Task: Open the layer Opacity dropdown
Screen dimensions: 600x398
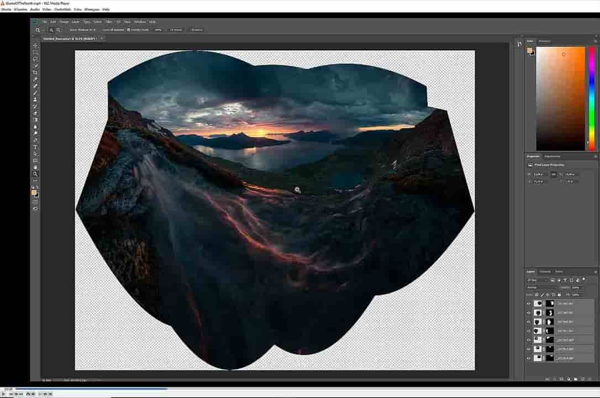Action: tap(576, 287)
